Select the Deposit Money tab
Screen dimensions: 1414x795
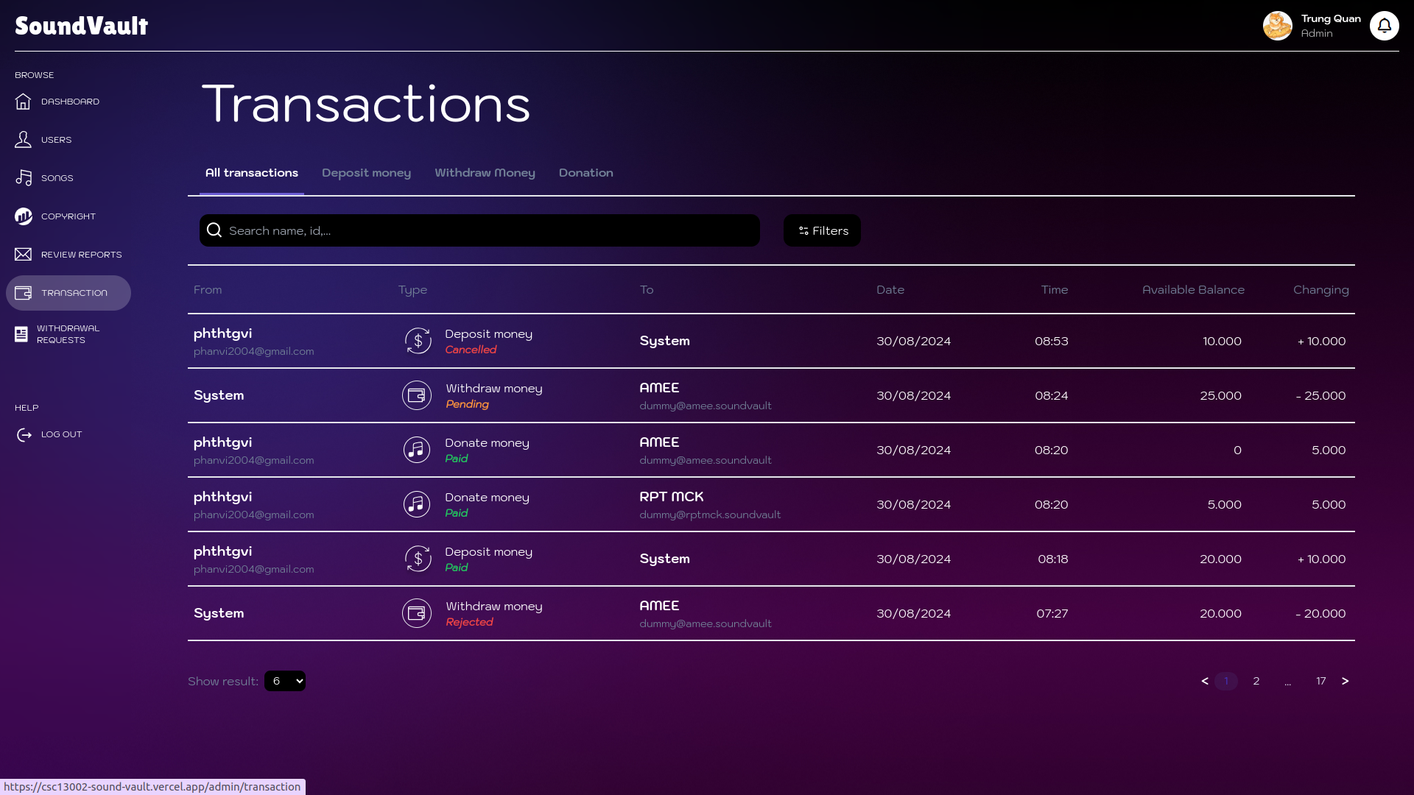[366, 173]
